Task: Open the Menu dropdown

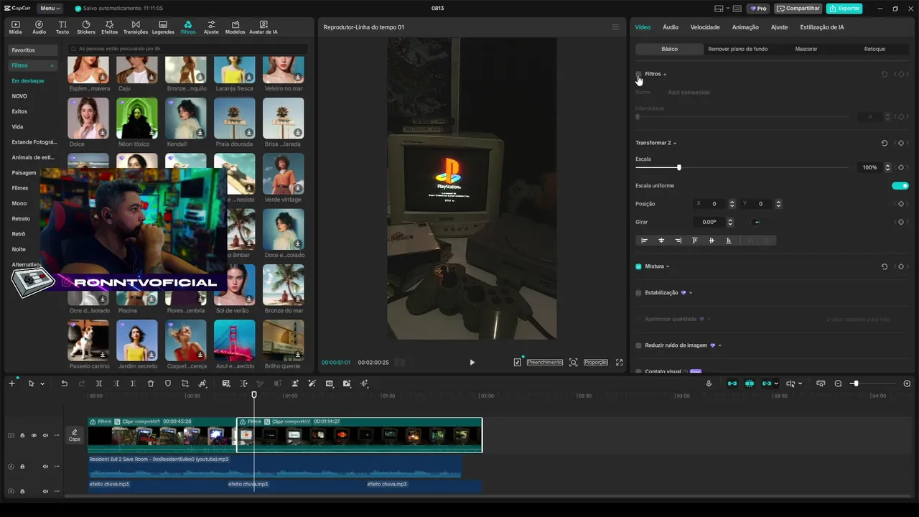Action: pos(50,8)
